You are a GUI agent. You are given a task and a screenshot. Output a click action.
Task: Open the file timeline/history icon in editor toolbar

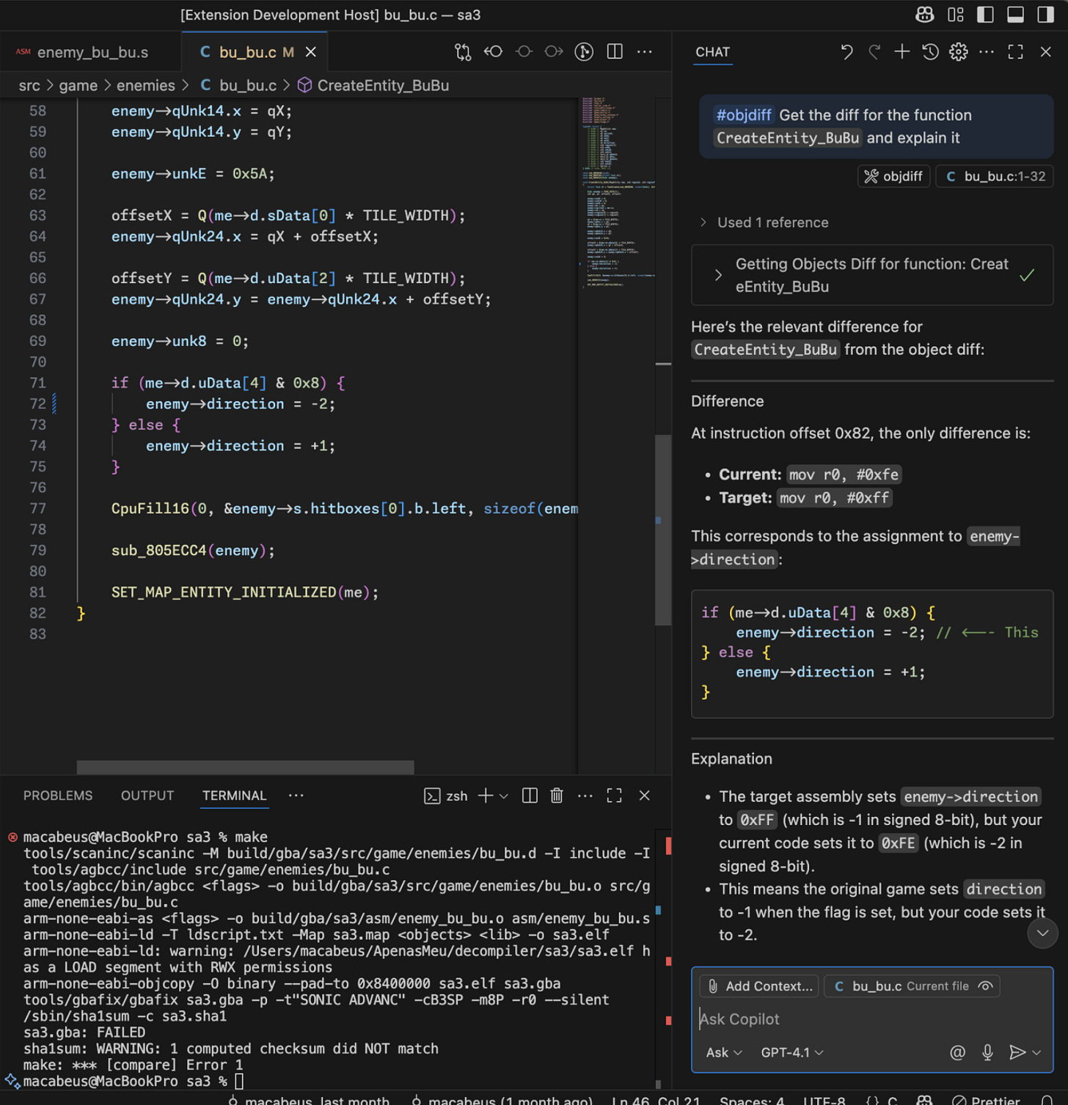tap(584, 51)
